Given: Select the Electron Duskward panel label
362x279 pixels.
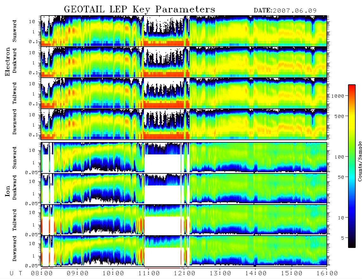Looking at the screenshot, I should point(15,61).
